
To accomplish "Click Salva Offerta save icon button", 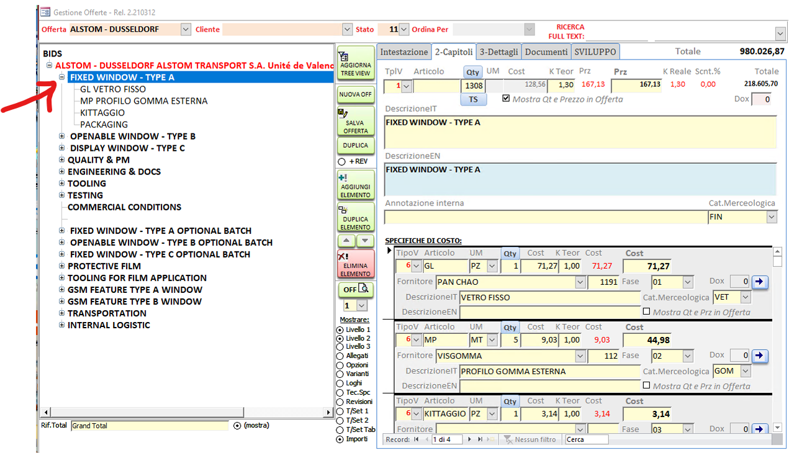I will coord(356,121).
